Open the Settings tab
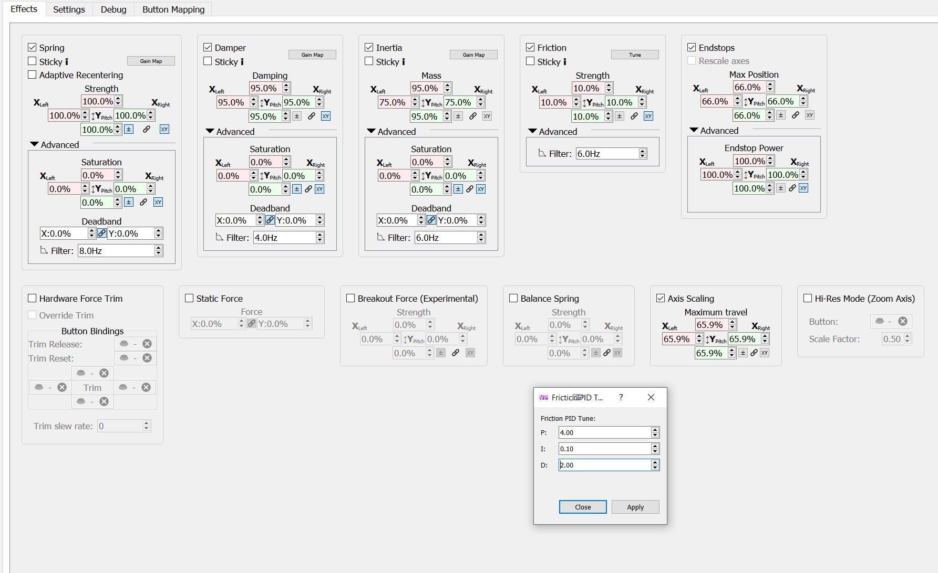Screen dimensions: 938x573 click(x=69, y=9)
